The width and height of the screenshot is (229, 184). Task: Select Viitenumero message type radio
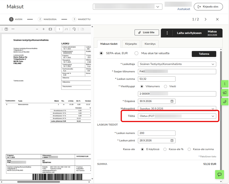[142, 86]
